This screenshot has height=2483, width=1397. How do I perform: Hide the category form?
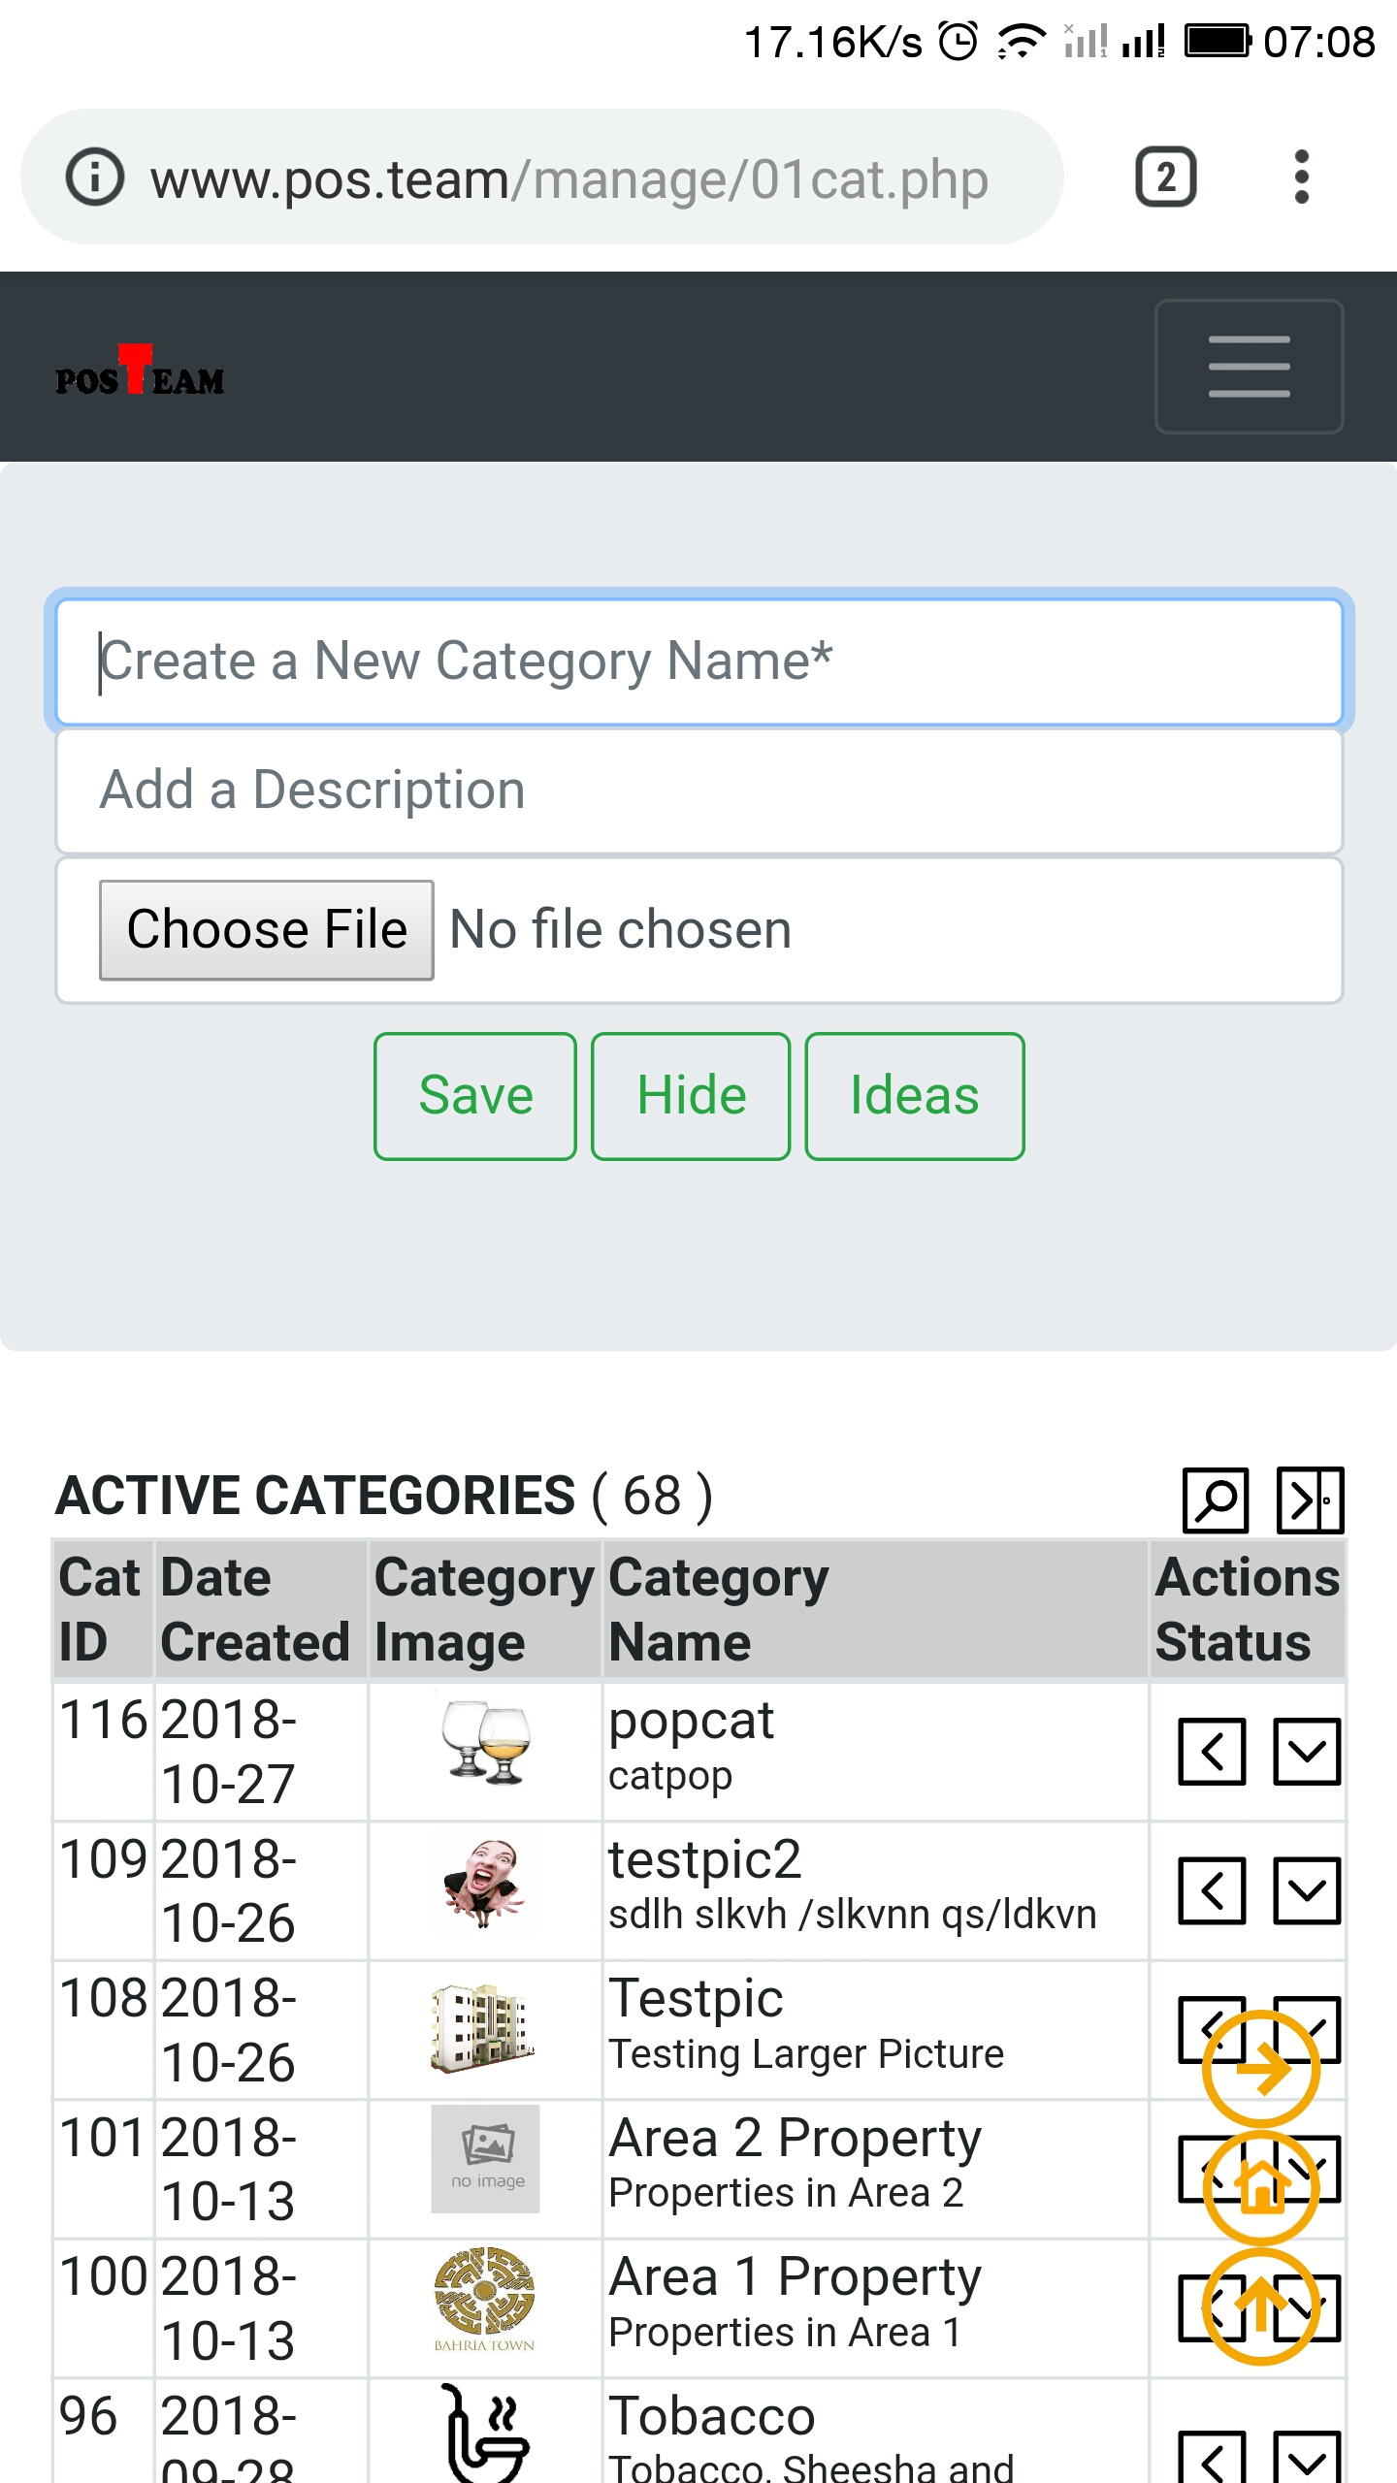[691, 1096]
